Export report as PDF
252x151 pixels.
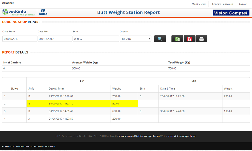coord(189,39)
